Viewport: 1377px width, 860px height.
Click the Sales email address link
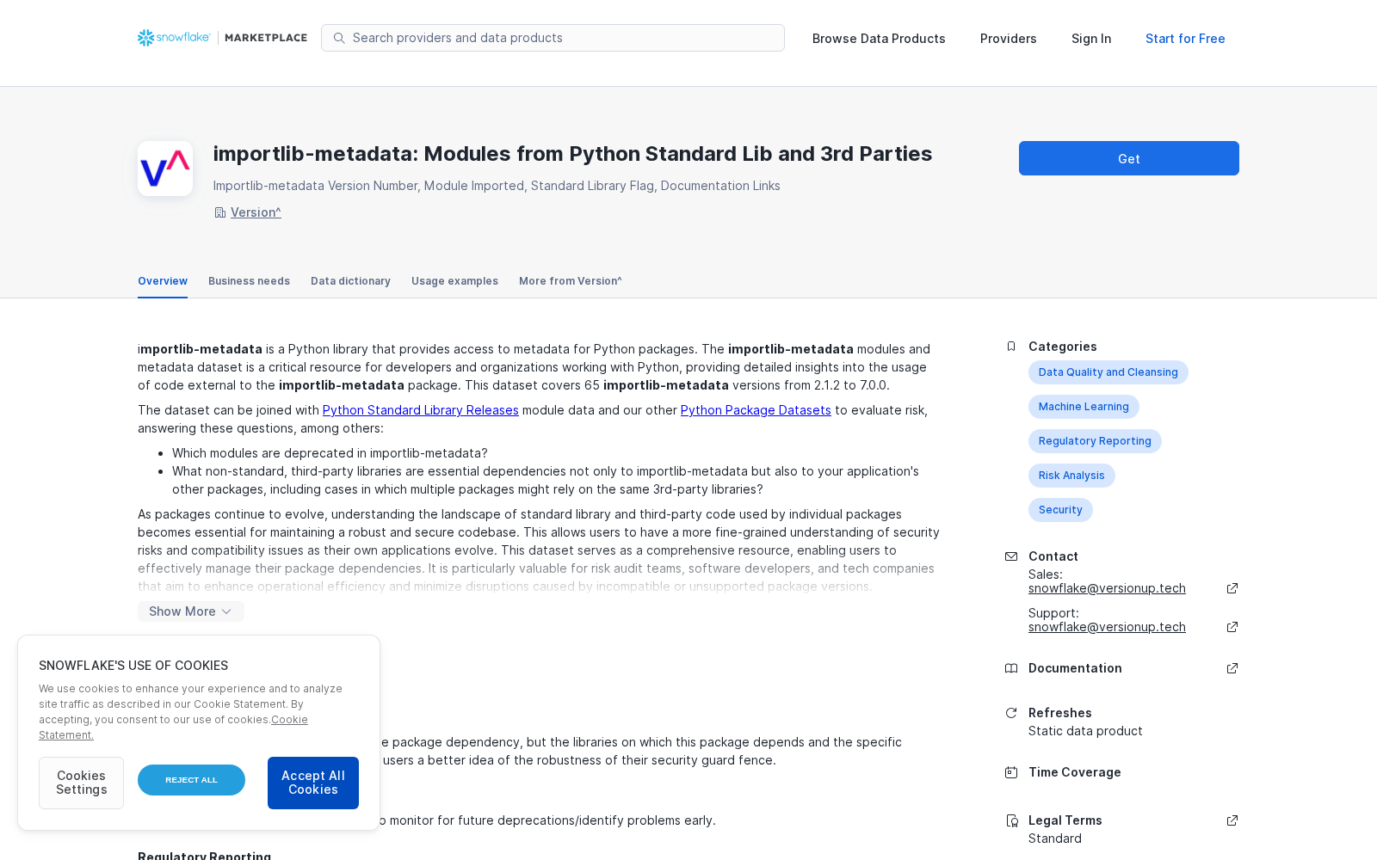[1107, 588]
